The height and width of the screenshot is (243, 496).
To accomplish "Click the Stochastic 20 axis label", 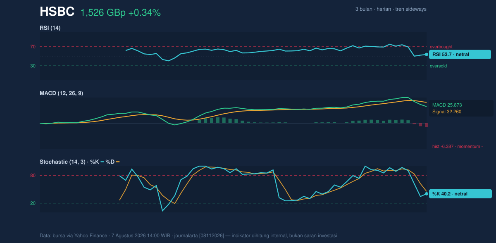I will 33,203.
